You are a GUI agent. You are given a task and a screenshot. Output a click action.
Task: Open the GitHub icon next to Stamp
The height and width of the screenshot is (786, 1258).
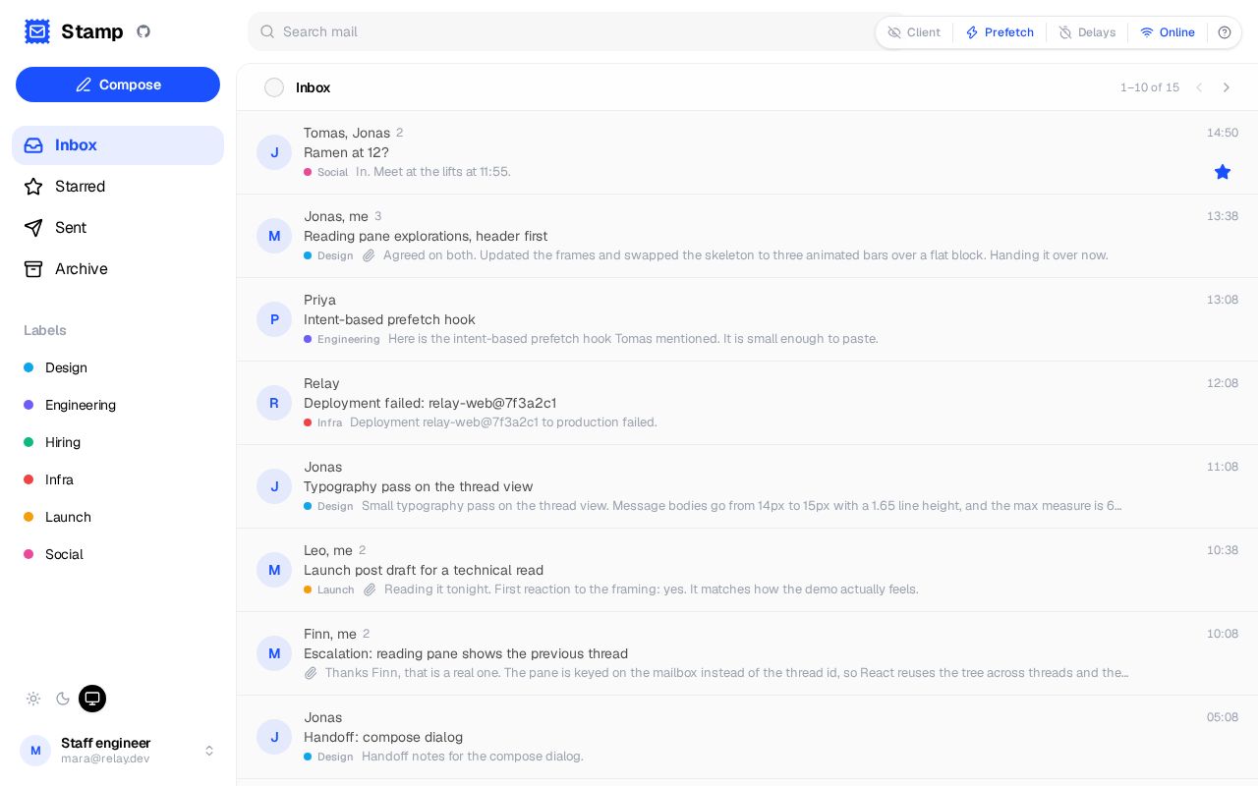[143, 31]
